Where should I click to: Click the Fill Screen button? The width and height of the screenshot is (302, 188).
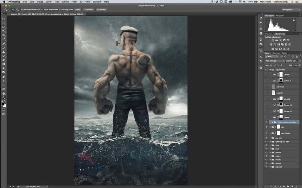pos(101,10)
